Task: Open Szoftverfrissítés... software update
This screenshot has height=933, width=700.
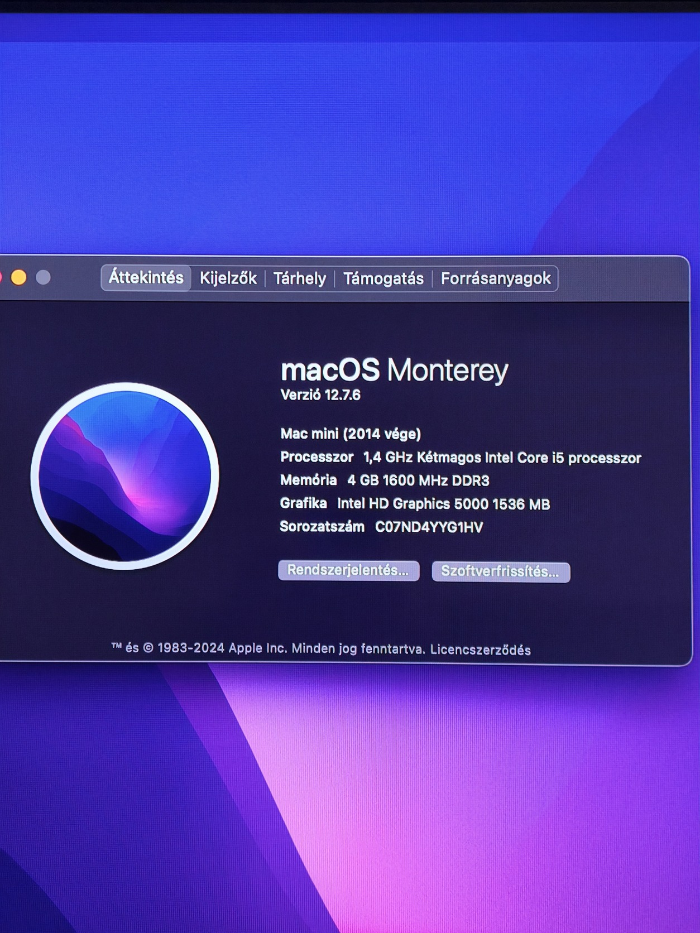Action: point(501,571)
